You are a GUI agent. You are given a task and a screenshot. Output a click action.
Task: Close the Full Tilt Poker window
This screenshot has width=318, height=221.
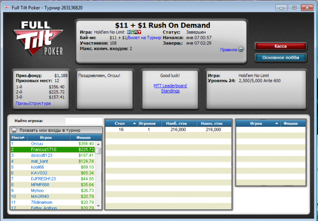pos(307,8)
